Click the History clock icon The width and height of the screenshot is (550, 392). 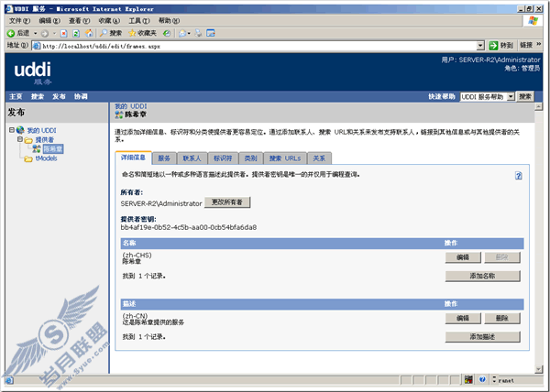(167, 33)
